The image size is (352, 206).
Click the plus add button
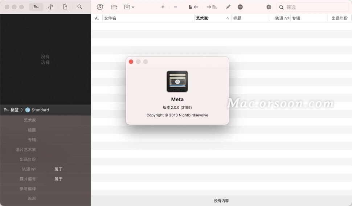[163, 7]
